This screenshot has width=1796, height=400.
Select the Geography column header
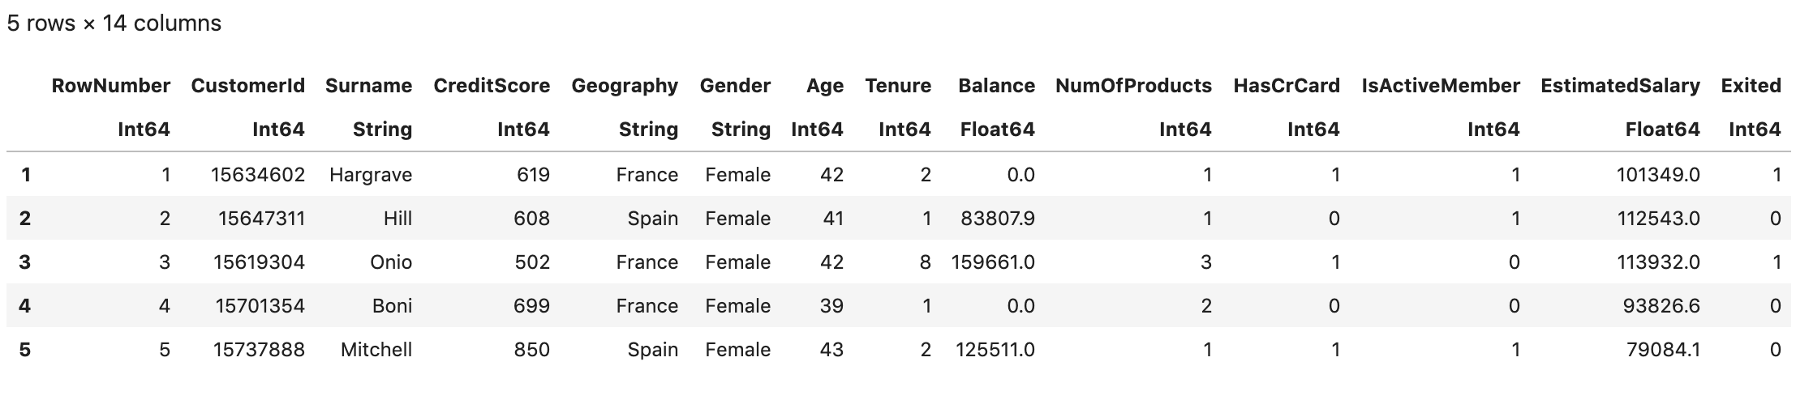[625, 86]
